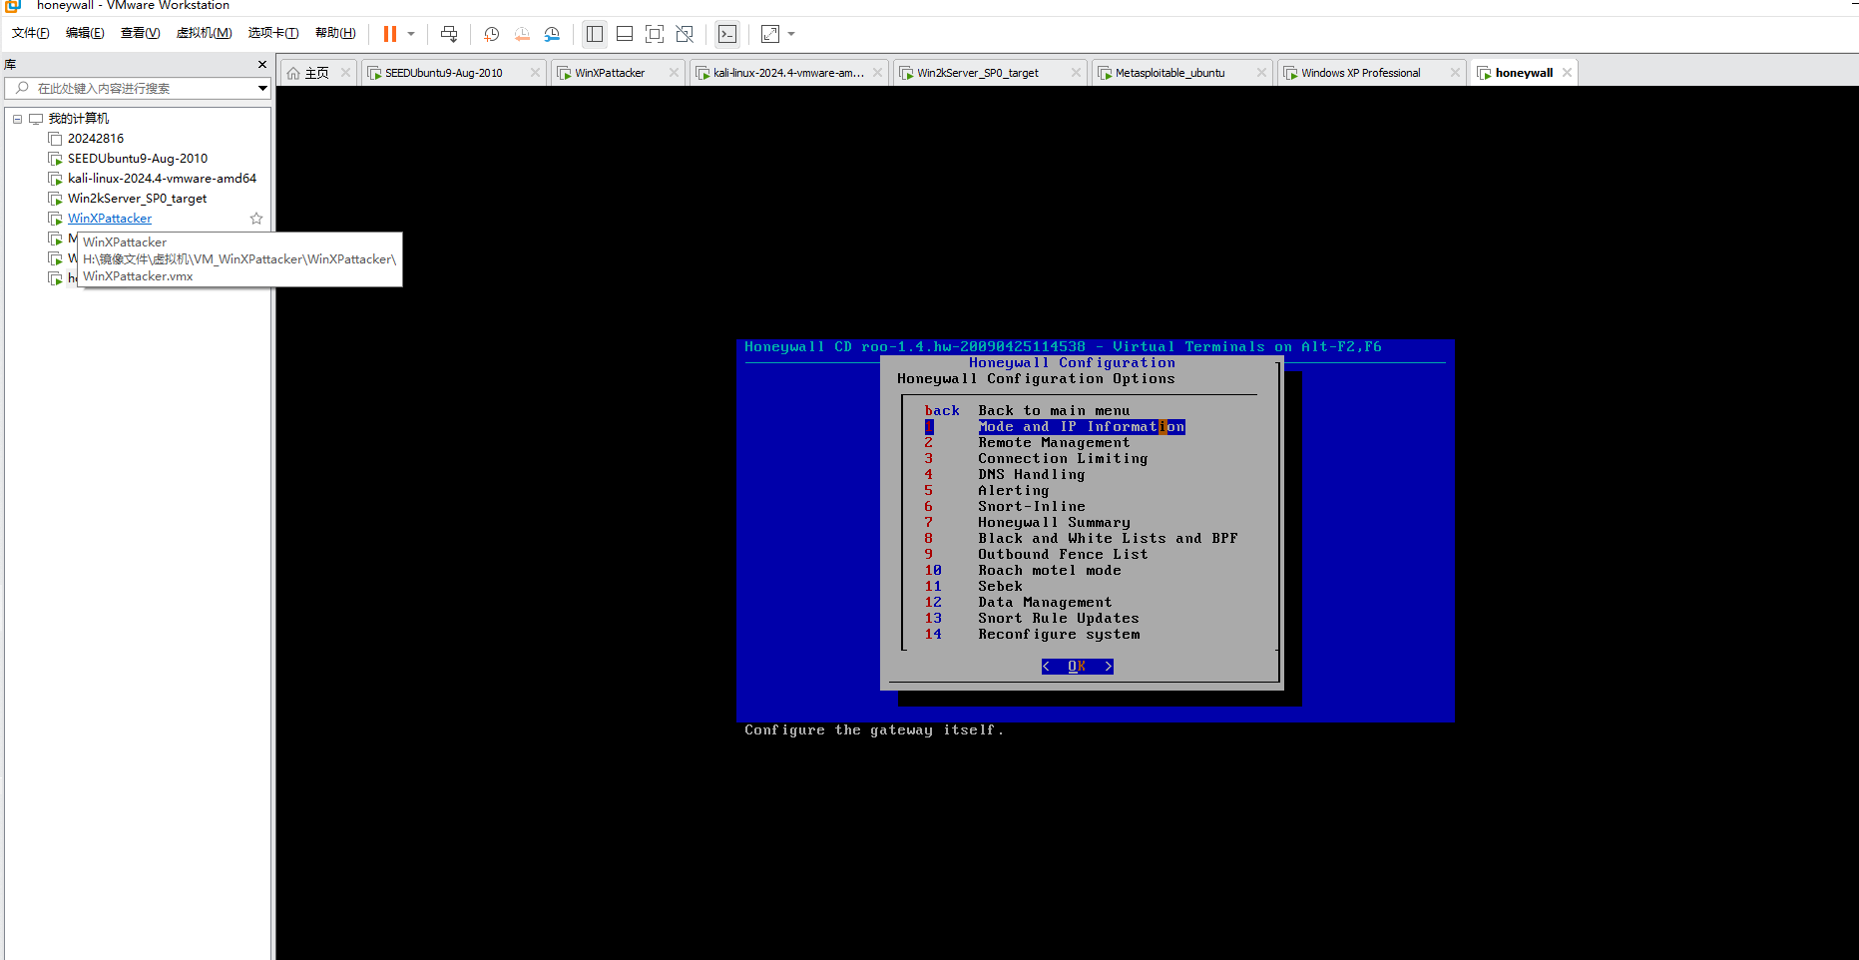Collapse the 我的计算机 tree node
This screenshot has width=1859, height=960.
point(17,119)
